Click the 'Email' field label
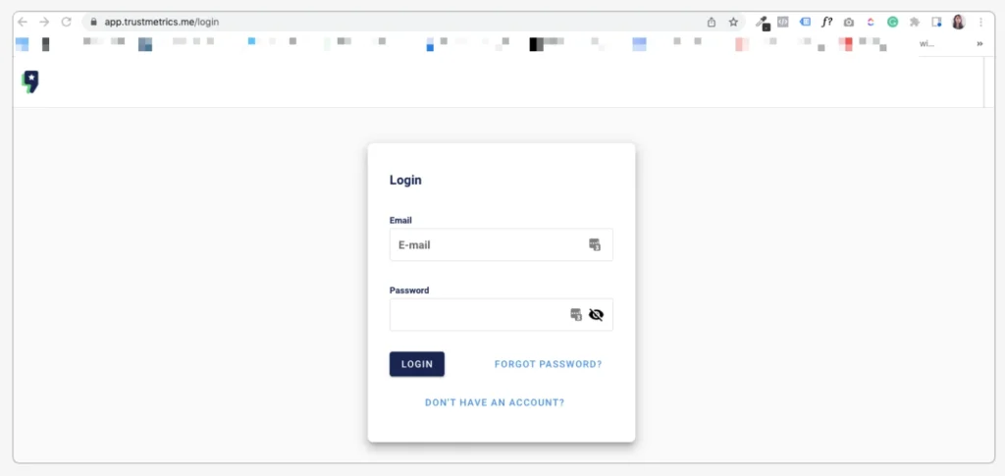The width and height of the screenshot is (1005, 476). click(x=400, y=221)
